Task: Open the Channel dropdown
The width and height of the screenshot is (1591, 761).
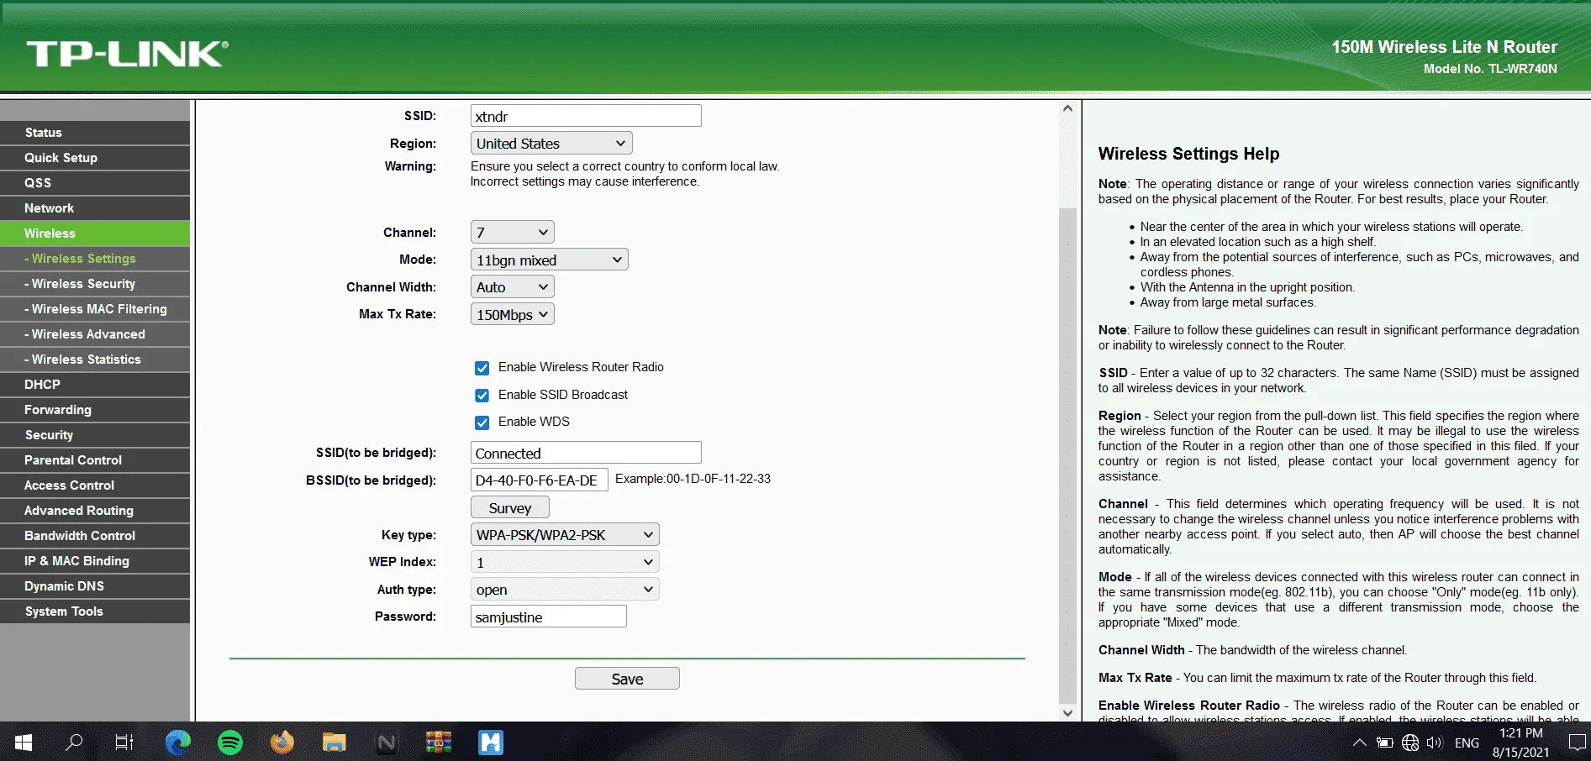Action: [x=513, y=233]
